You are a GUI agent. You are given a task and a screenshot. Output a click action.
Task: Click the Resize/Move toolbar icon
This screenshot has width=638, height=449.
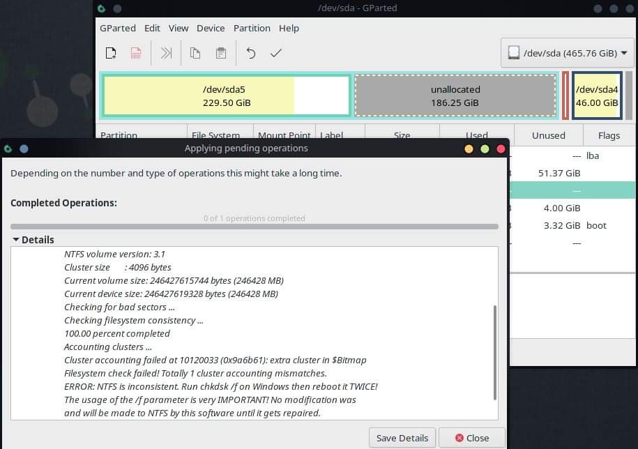coord(165,52)
